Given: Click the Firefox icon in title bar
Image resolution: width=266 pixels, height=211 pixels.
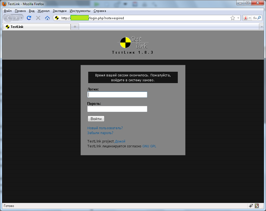Looking at the screenshot, I should [x=4, y=4].
